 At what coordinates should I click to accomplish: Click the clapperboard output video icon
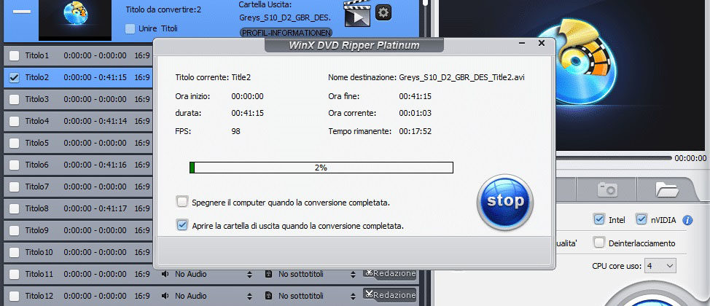tap(356, 14)
